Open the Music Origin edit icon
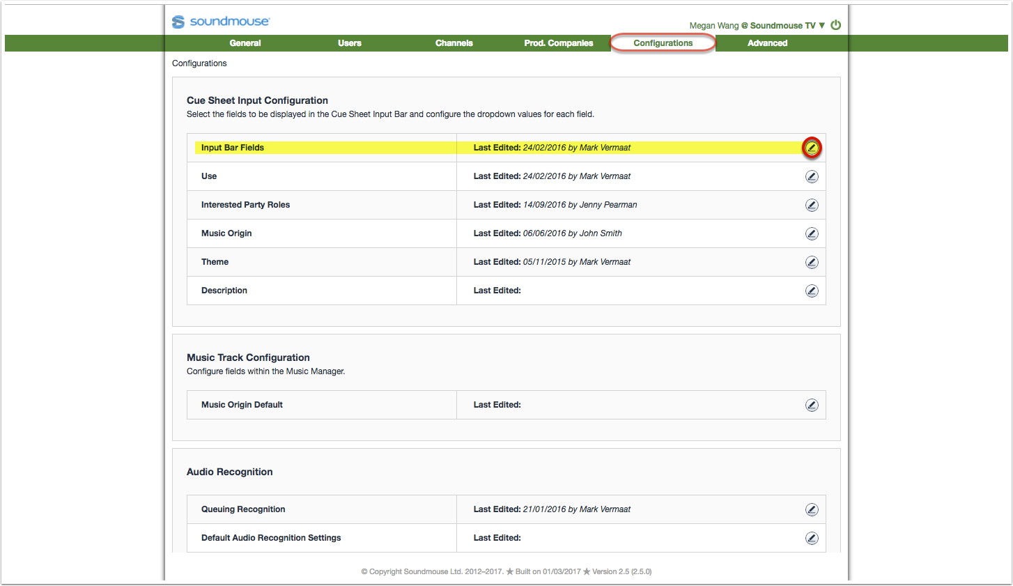The image size is (1013, 586). pyautogui.click(x=812, y=233)
